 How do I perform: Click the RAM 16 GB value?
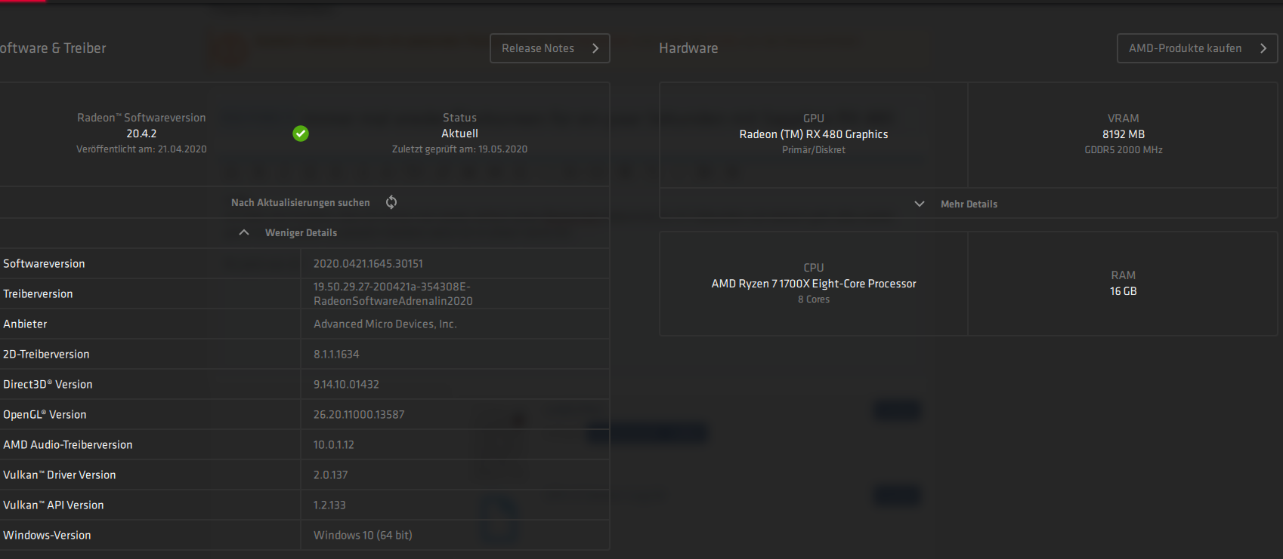pyautogui.click(x=1124, y=291)
